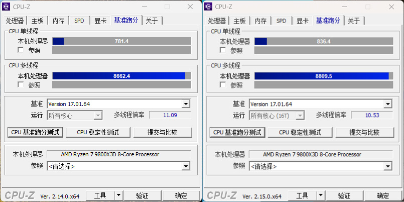Go to 显卡 tab in right window
The image size is (404, 202).
coord(302,21)
